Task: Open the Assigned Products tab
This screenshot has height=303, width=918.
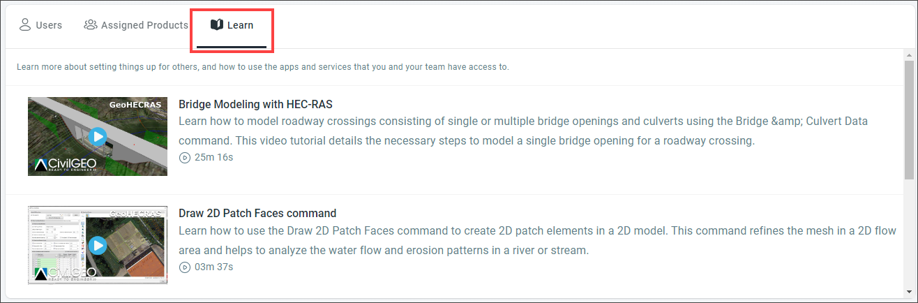Action: (x=136, y=25)
